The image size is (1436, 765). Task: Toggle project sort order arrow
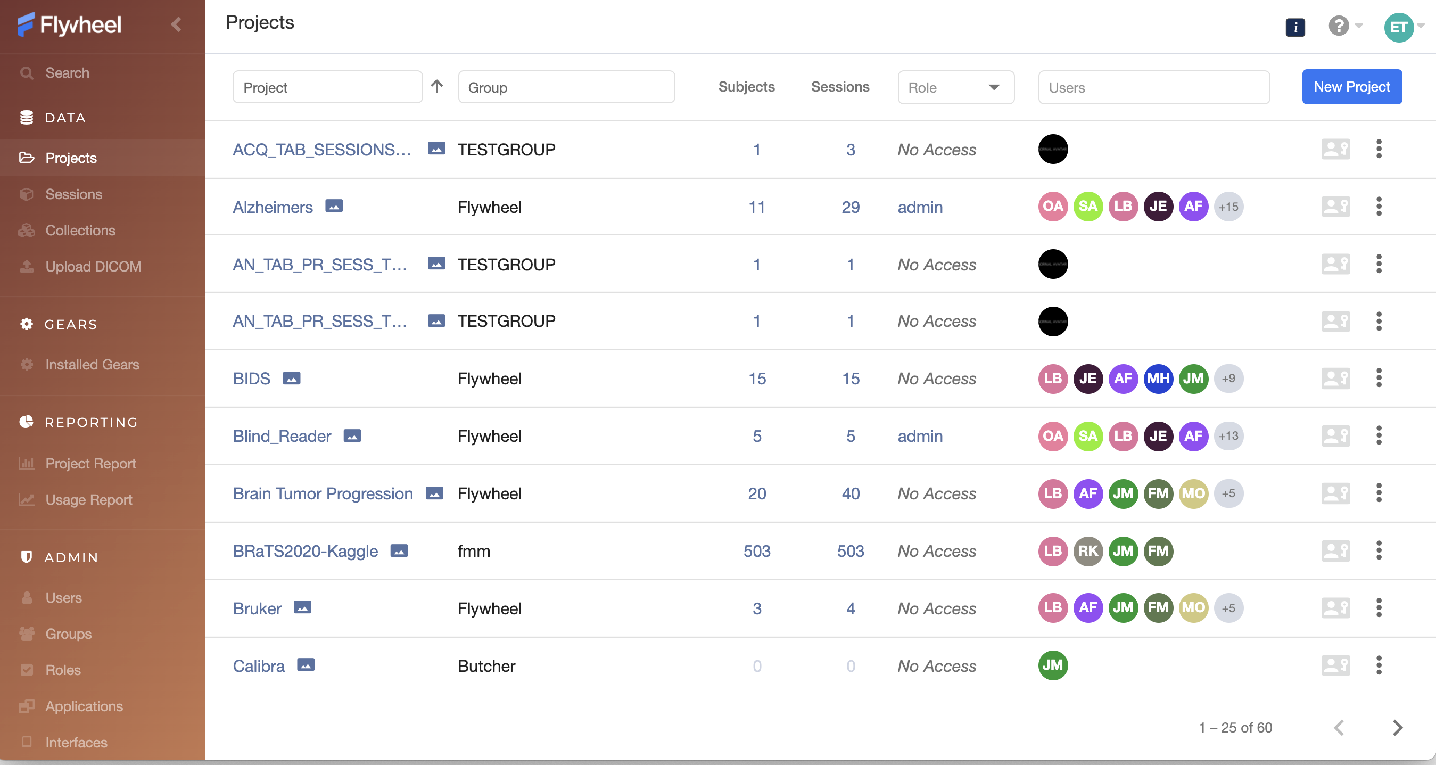pos(436,86)
